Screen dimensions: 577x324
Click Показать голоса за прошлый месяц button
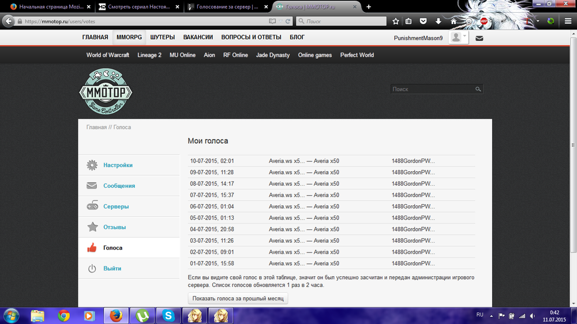tap(238, 299)
